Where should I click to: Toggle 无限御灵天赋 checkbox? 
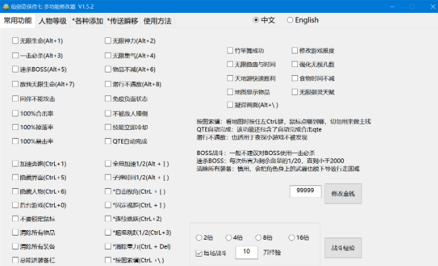pos(294,91)
